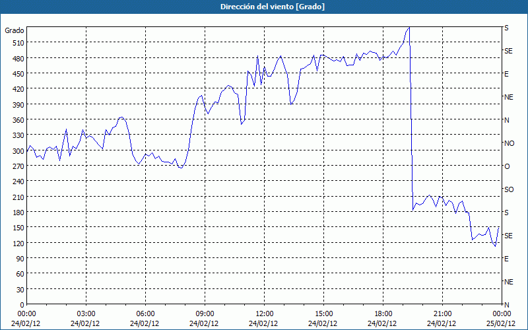
Task: Pick the 210 y-axis label
Action: [x=18, y=197]
